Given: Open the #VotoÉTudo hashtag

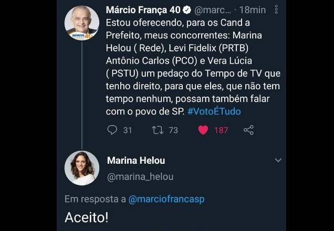Looking at the screenshot, I should [x=214, y=111].
